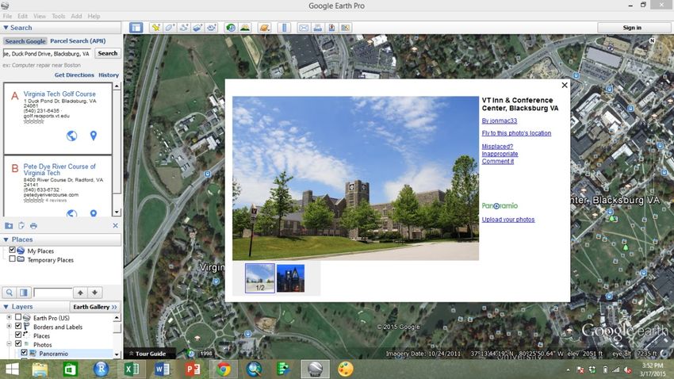The image size is (674, 379).
Task: Clear search results with the blue X
Action: [115, 226]
